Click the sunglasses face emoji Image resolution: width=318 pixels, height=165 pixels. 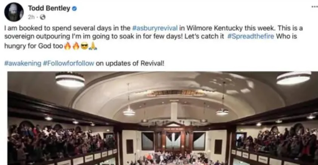[x=84, y=46]
